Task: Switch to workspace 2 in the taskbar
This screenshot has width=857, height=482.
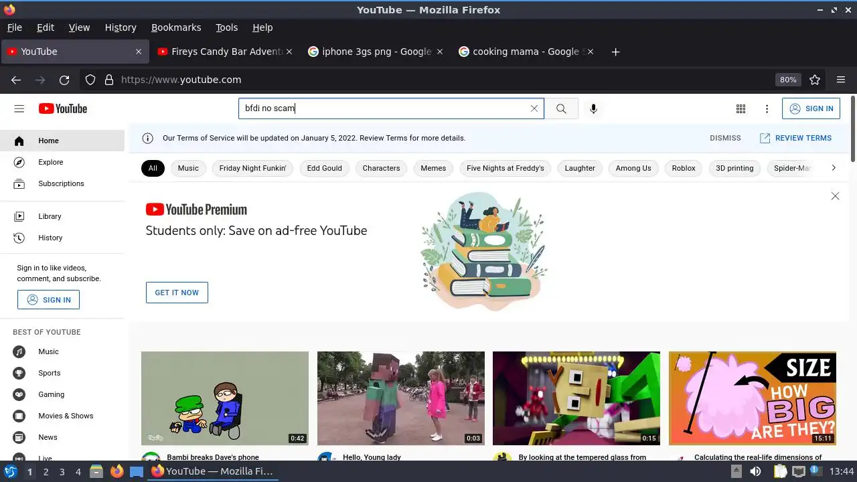Action: [46, 471]
